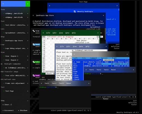Close the Desktopio App Store sidebar entry

pos(28,41)
